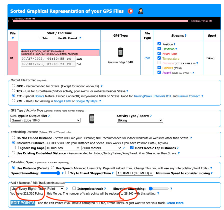
Task: Open help for Activity Type / Sport
Action: coord(151,116)
